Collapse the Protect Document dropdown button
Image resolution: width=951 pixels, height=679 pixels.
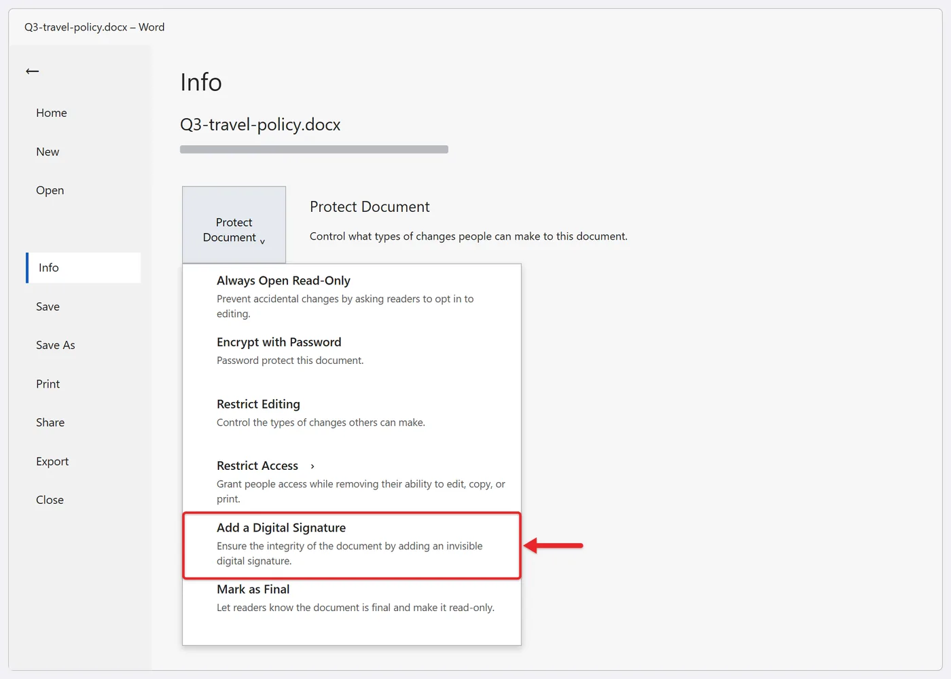pyautogui.click(x=234, y=225)
